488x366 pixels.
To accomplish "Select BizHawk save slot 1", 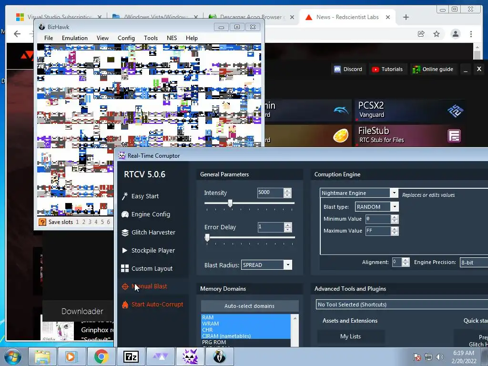I will 77,222.
